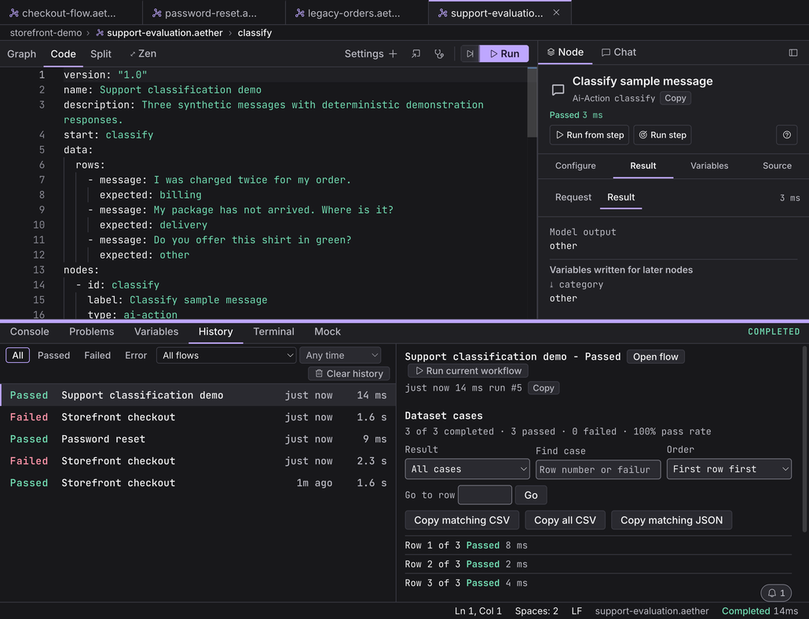The height and width of the screenshot is (619, 809).
Task: Open the Order First row first dropdown
Action: [x=729, y=469]
